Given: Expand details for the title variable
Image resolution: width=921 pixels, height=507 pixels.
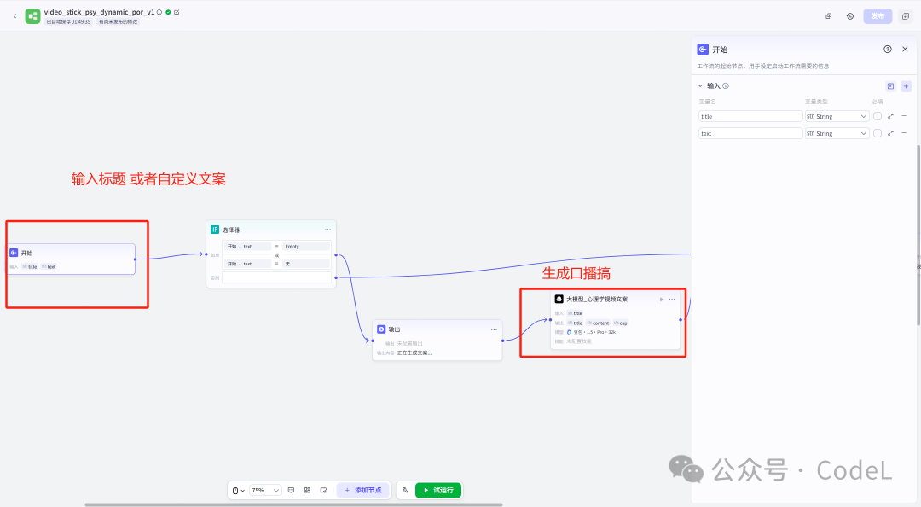Looking at the screenshot, I should tap(890, 116).
